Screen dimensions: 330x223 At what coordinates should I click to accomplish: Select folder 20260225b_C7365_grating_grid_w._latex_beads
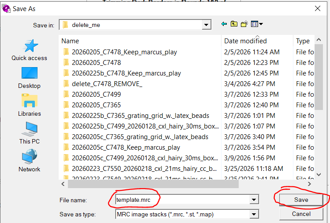(140, 116)
